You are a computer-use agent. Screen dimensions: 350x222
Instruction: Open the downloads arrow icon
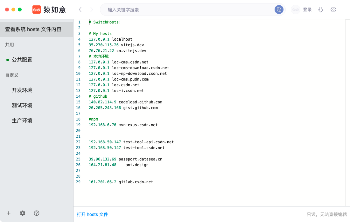point(321,10)
